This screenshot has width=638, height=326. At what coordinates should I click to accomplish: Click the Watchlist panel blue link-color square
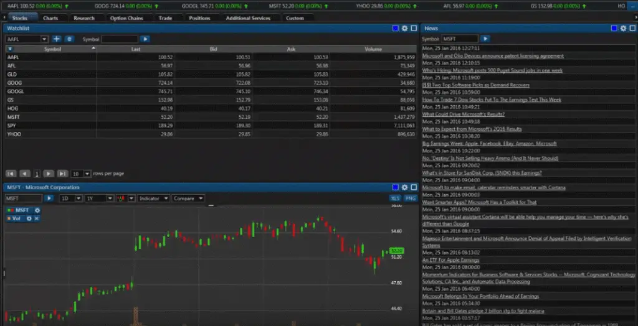point(396,29)
